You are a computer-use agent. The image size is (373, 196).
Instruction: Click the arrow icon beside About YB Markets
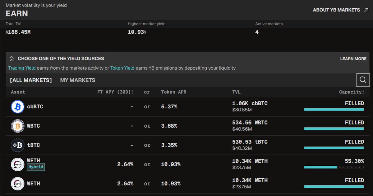click(366, 10)
